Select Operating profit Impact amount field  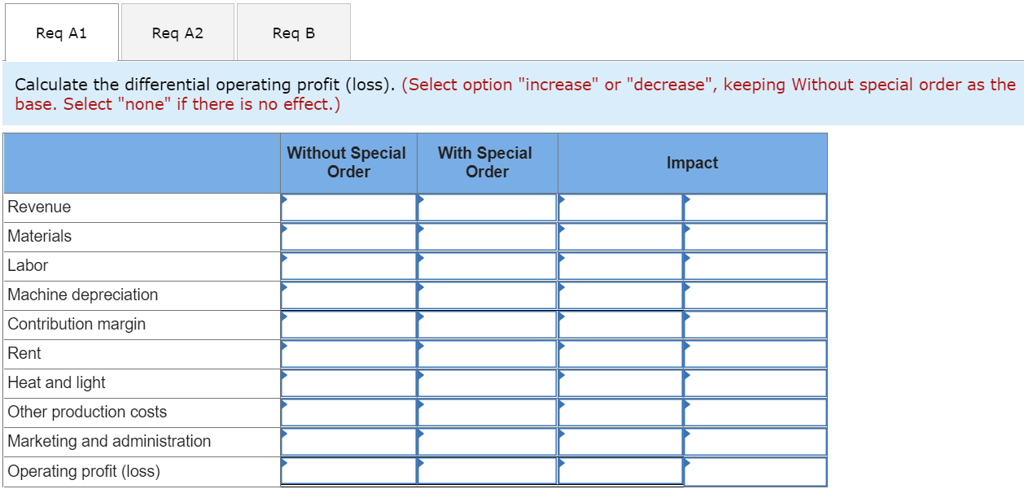pyautogui.click(x=620, y=471)
